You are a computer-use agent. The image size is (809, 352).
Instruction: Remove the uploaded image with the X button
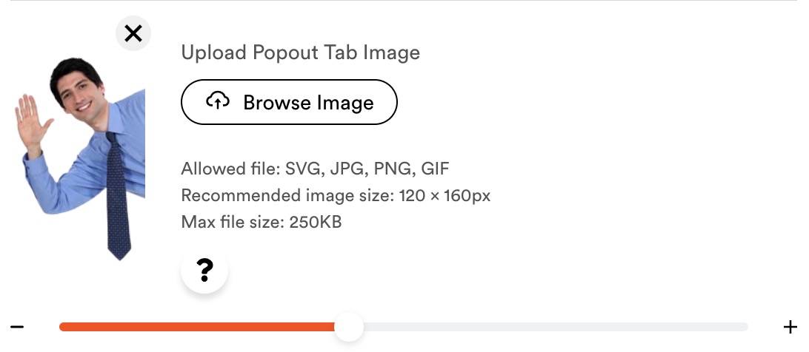click(133, 33)
